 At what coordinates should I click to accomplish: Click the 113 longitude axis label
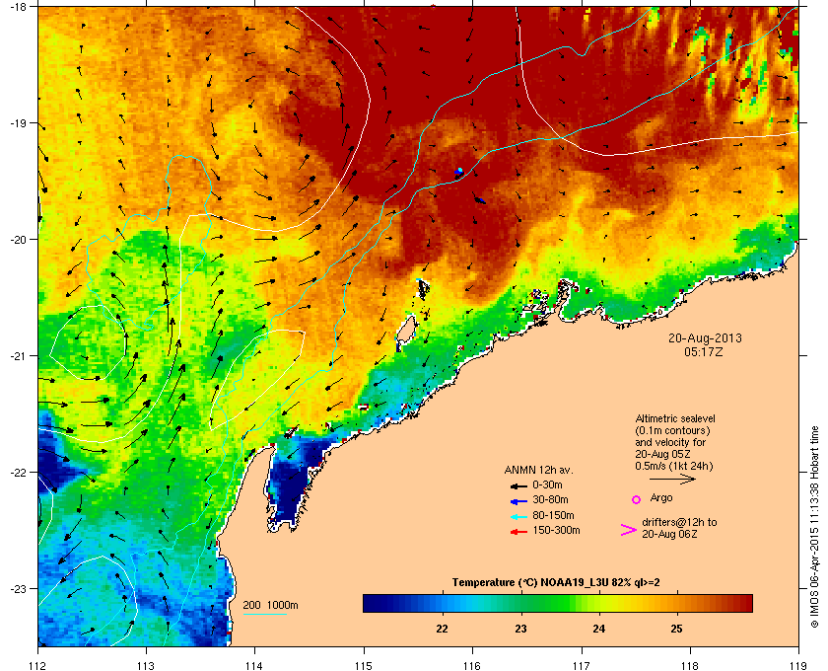click(146, 666)
